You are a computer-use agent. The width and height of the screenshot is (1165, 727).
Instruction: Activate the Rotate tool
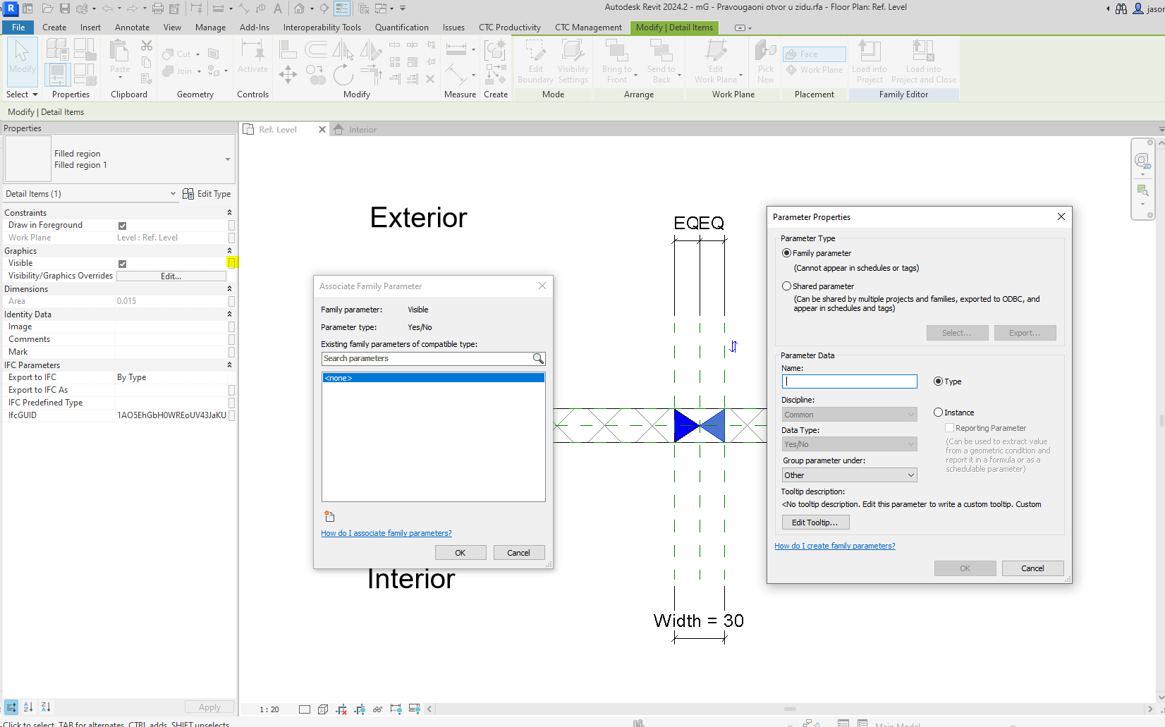point(343,75)
